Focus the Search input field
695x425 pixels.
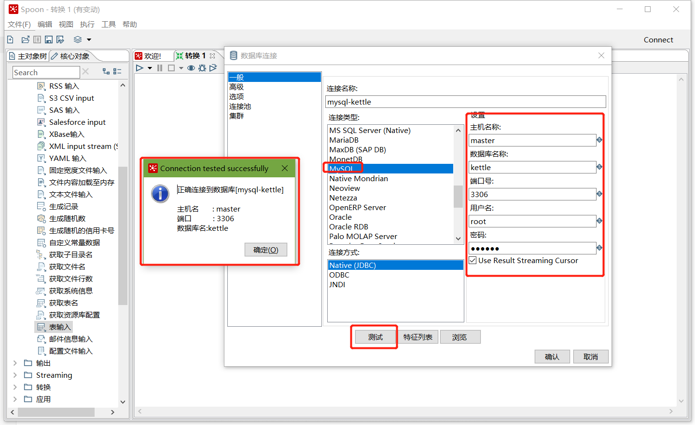point(46,72)
